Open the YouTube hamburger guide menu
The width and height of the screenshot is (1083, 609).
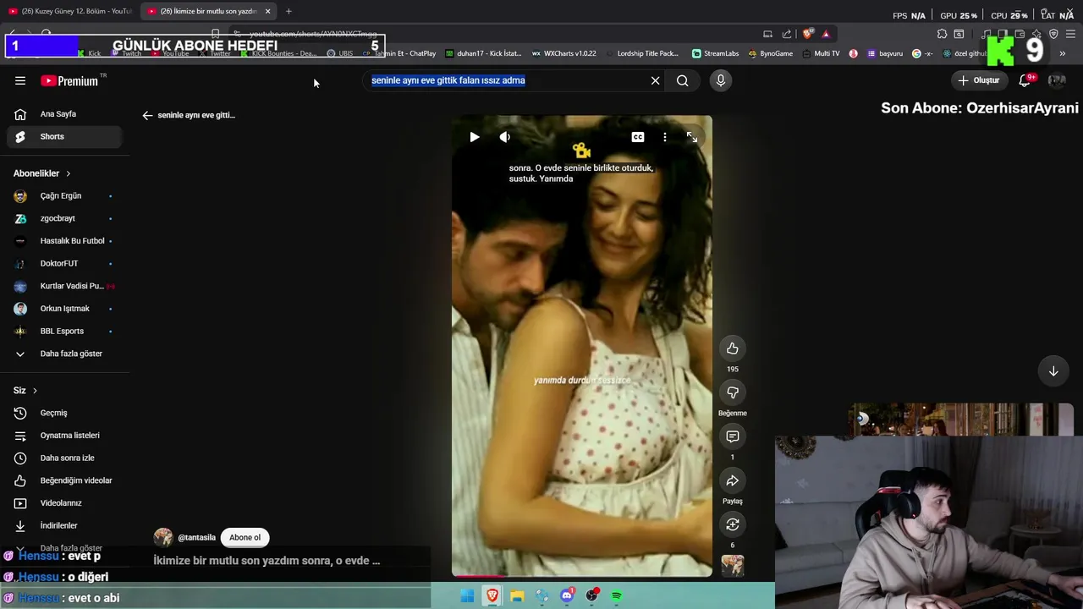20,80
